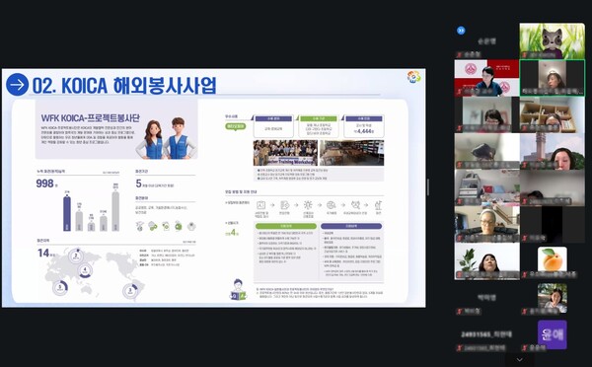Click muted mic icon on tower background tile
592x367 pixels.
(524, 165)
